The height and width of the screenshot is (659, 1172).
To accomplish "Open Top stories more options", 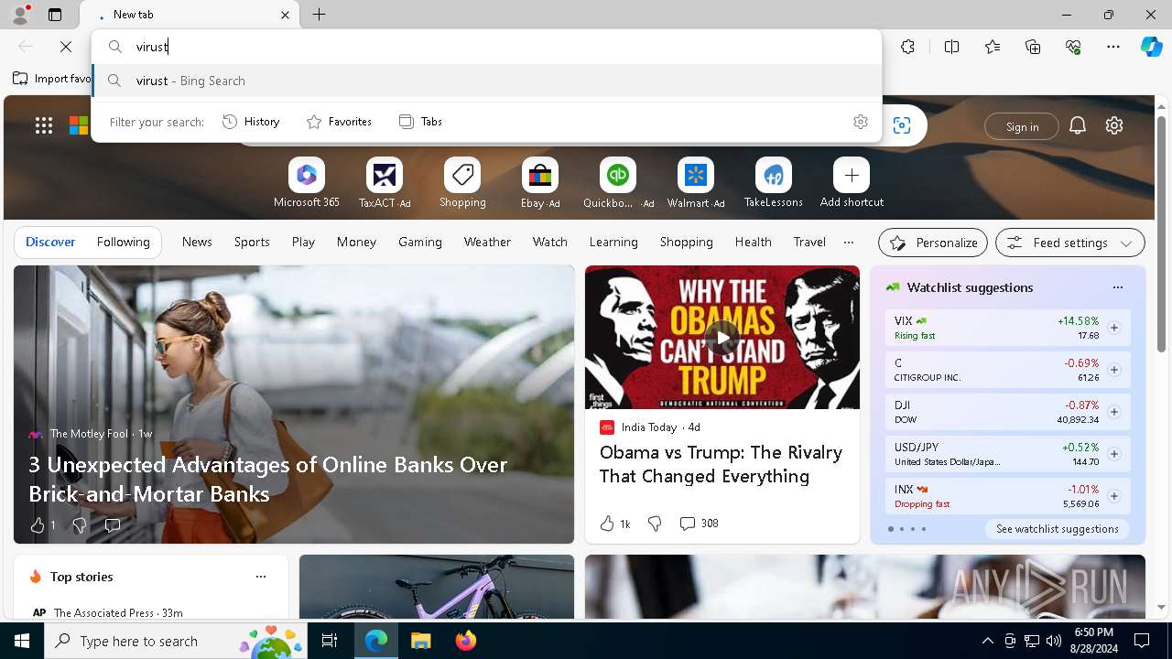I will pos(261,577).
